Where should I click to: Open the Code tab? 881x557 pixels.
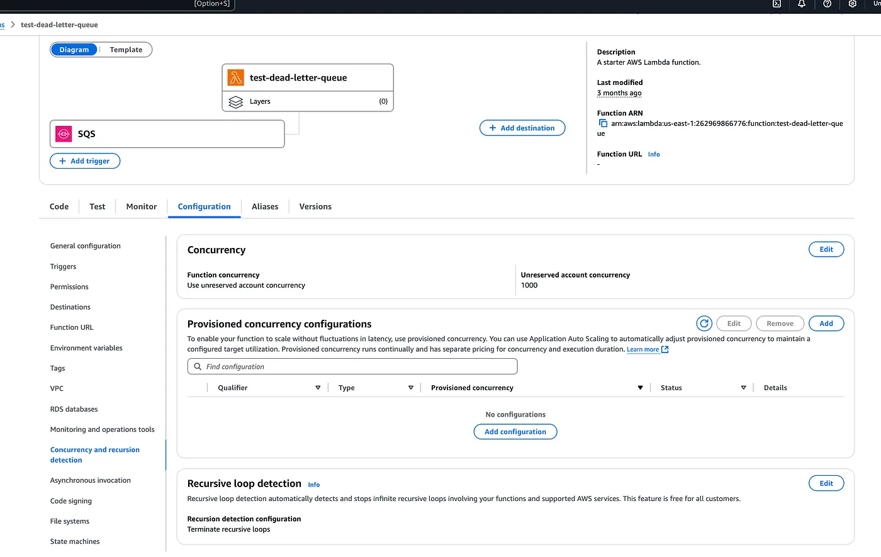[x=59, y=206]
